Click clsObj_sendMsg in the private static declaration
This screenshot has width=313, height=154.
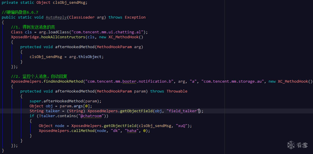(x=69, y=3)
